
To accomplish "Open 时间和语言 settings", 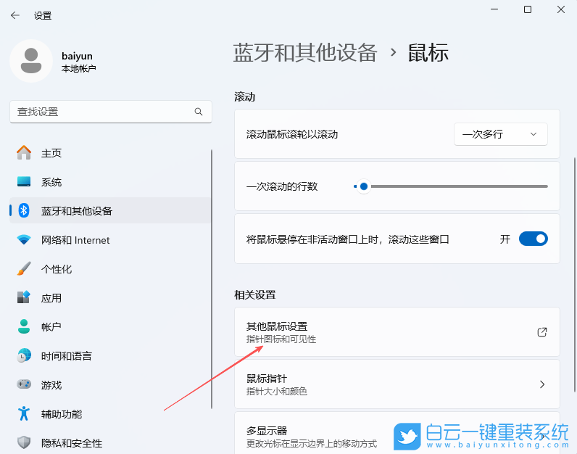I will coord(110,355).
